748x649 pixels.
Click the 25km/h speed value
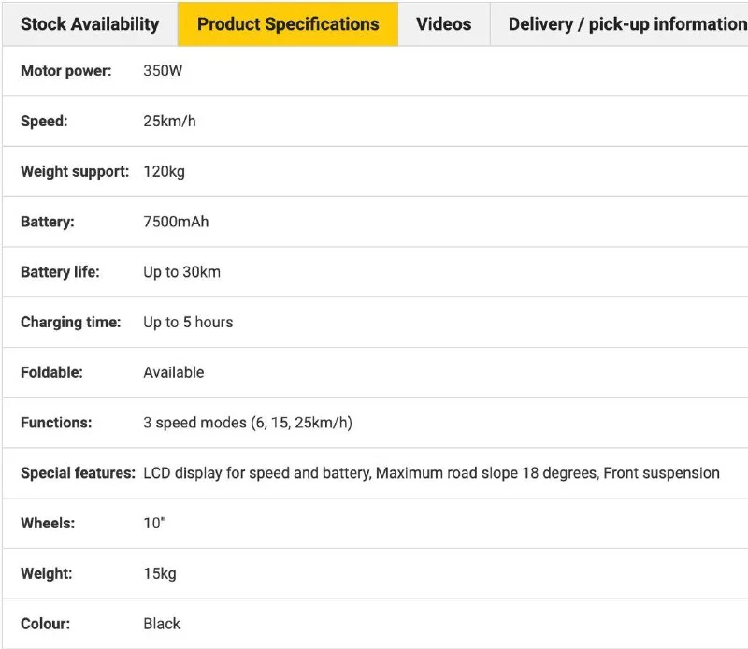tap(169, 122)
